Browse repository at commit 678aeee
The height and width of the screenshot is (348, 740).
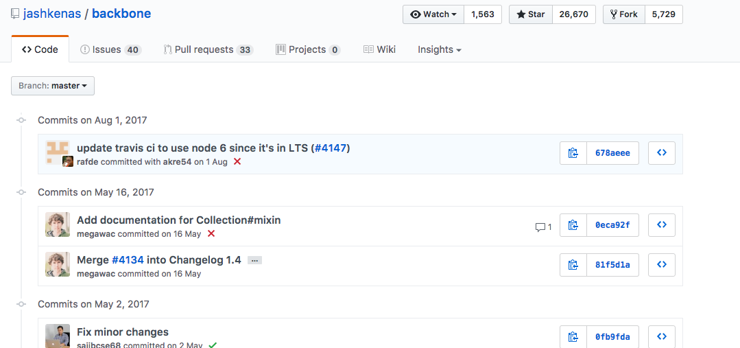click(x=662, y=153)
